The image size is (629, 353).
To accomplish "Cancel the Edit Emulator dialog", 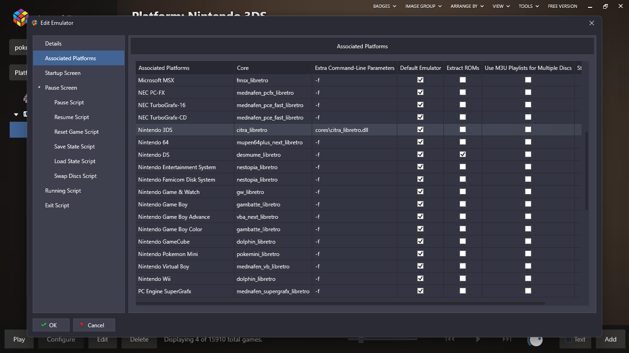I will (x=94, y=325).
